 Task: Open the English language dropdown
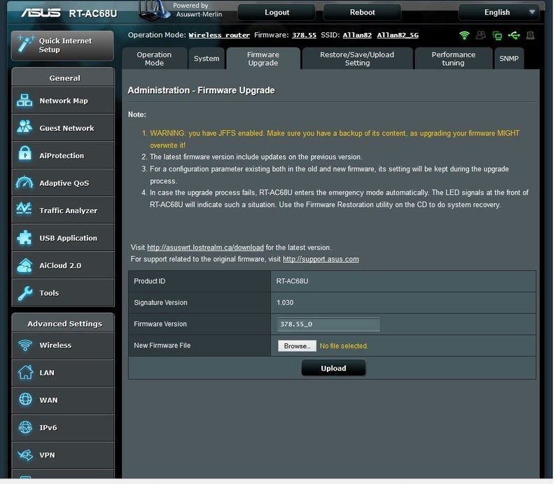tap(498, 12)
